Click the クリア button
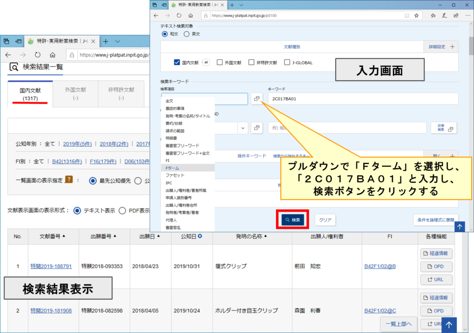The width and height of the screenshot is (474, 333). point(325,220)
